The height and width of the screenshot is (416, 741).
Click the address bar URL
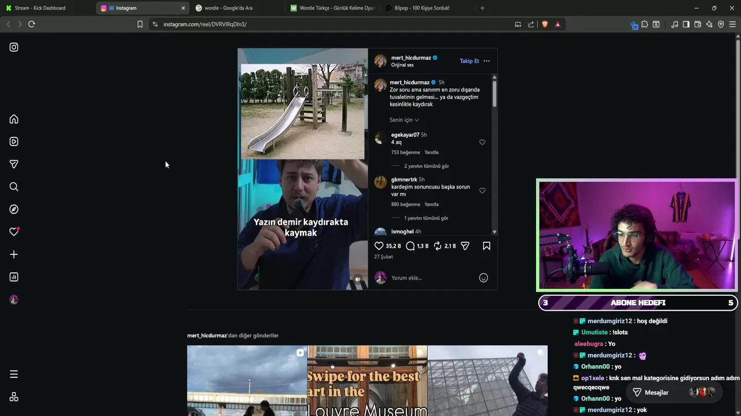click(205, 24)
